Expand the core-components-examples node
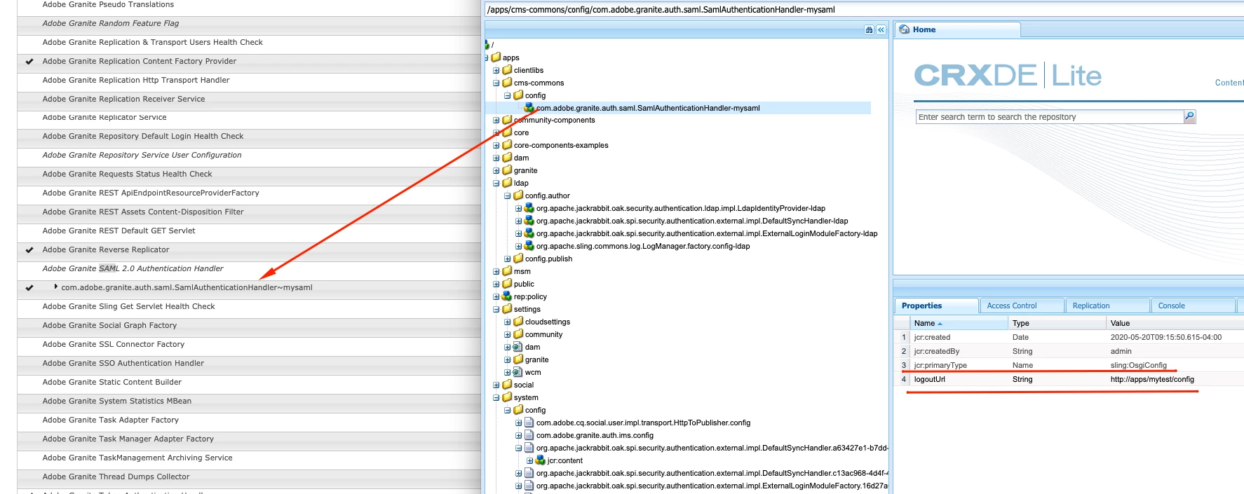This screenshot has height=494, width=1244. click(496, 146)
